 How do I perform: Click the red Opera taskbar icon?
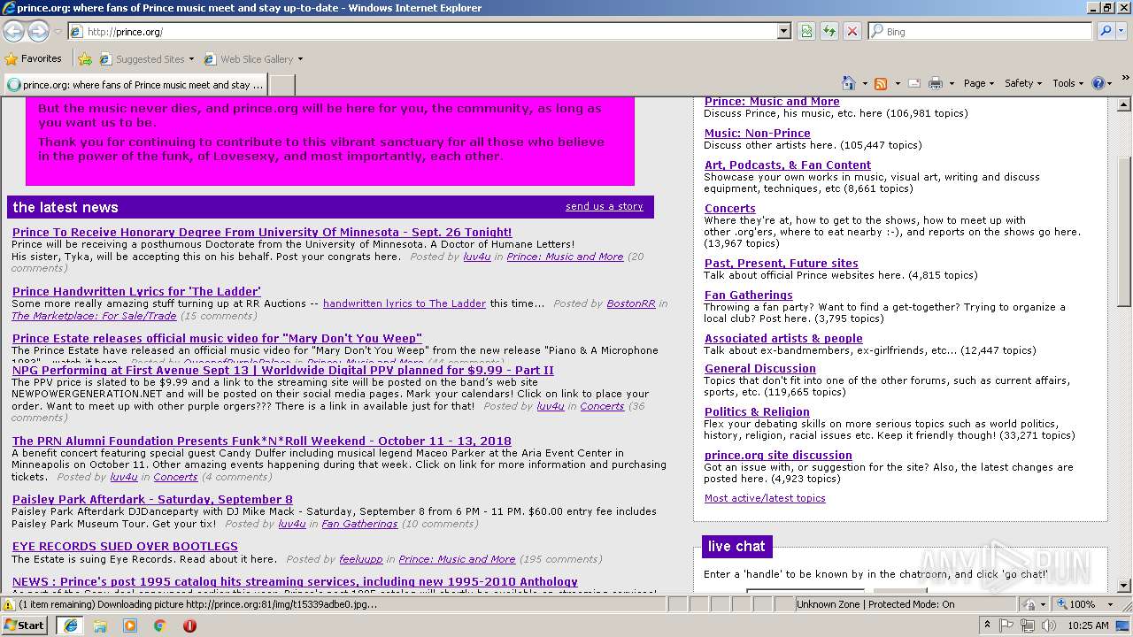click(x=189, y=625)
